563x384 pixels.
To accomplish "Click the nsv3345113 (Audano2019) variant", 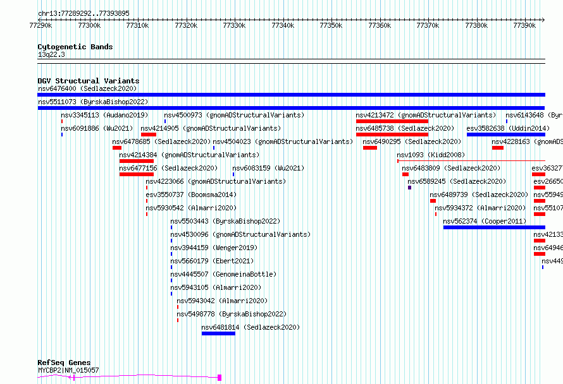I will coord(104,115).
